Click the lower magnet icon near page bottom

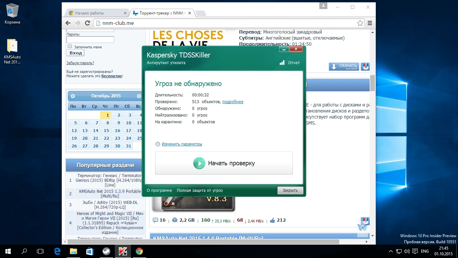pyautogui.click(x=365, y=221)
